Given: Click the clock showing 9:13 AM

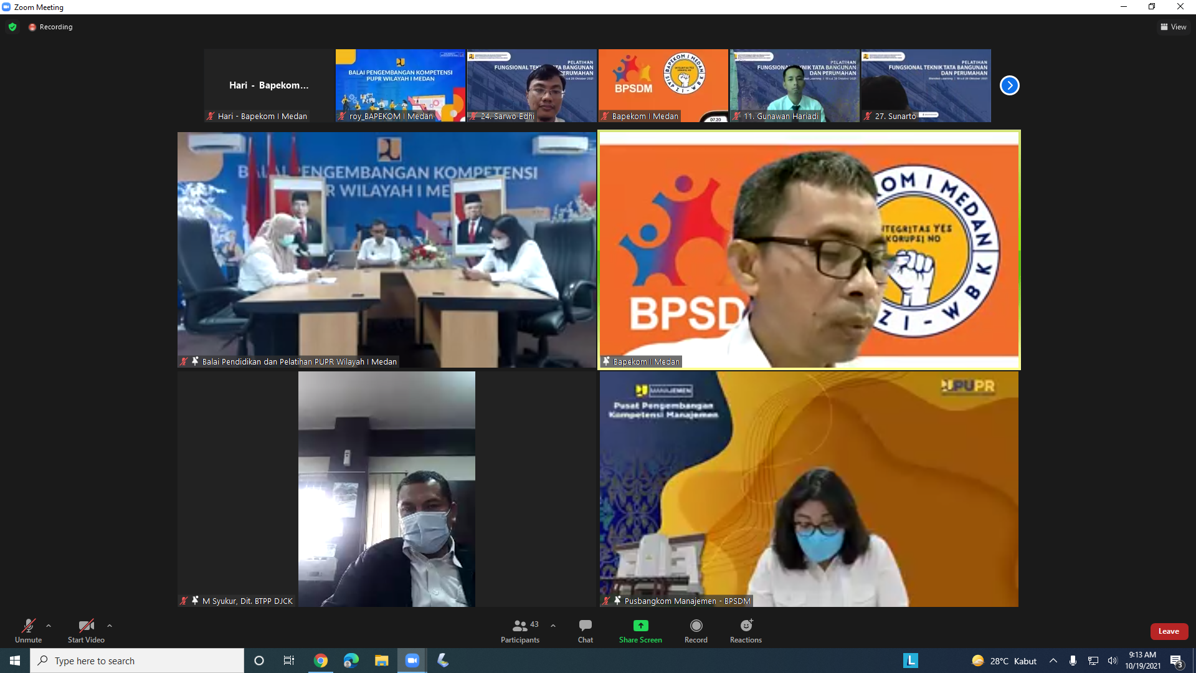Looking at the screenshot, I should [1142, 661].
